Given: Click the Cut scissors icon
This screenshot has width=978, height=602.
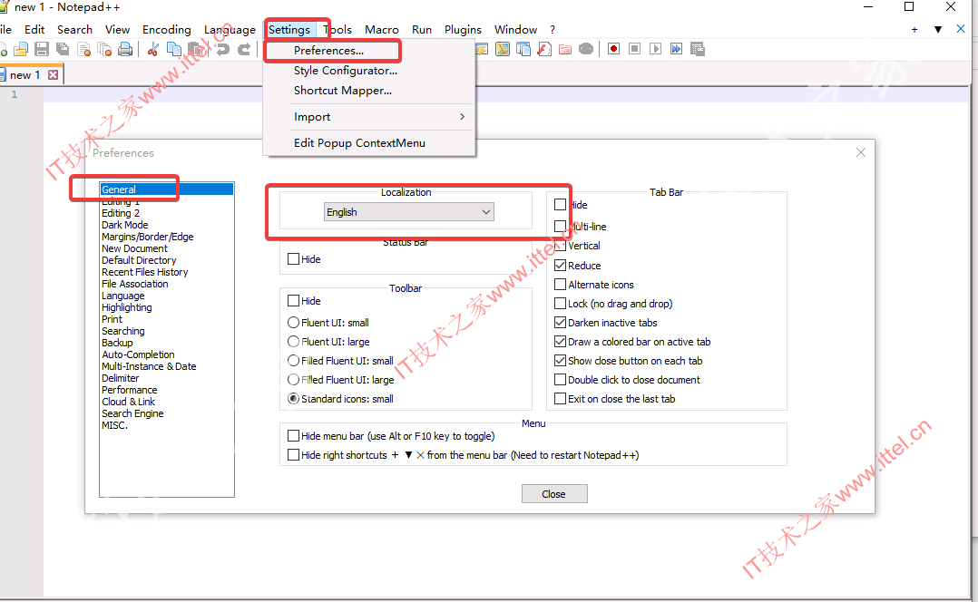Looking at the screenshot, I should (152, 49).
